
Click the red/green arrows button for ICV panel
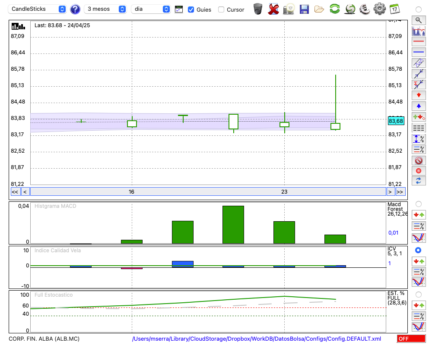(x=419, y=261)
